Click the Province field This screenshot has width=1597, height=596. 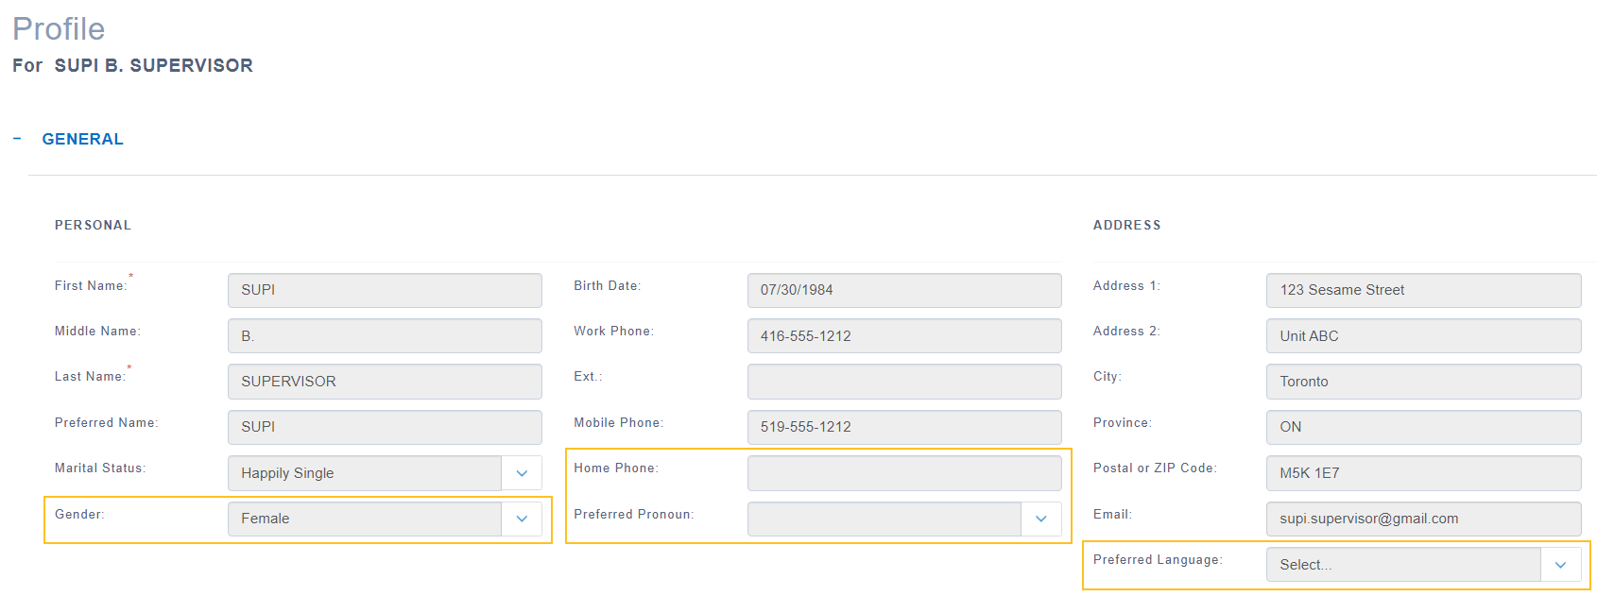[1423, 427]
